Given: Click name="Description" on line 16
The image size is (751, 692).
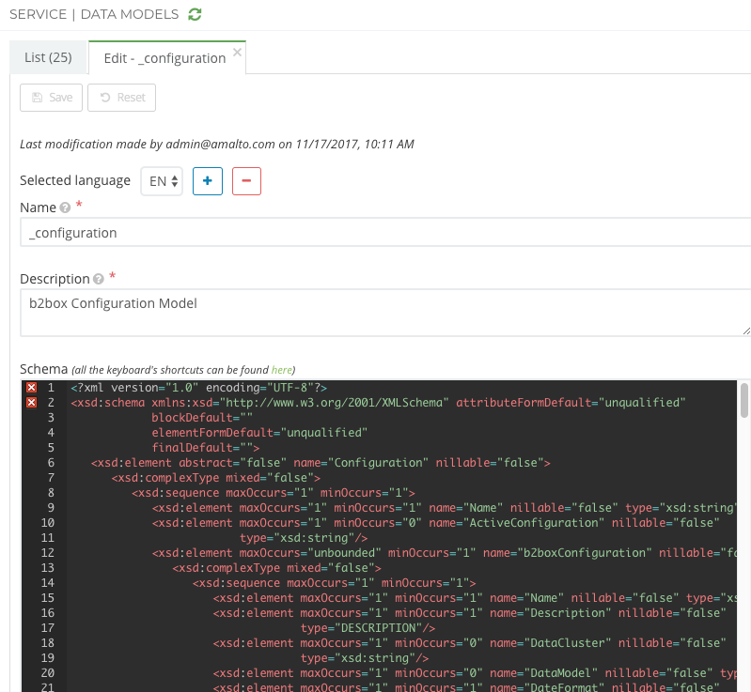Looking at the screenshot, I should (x=550, y=613).
